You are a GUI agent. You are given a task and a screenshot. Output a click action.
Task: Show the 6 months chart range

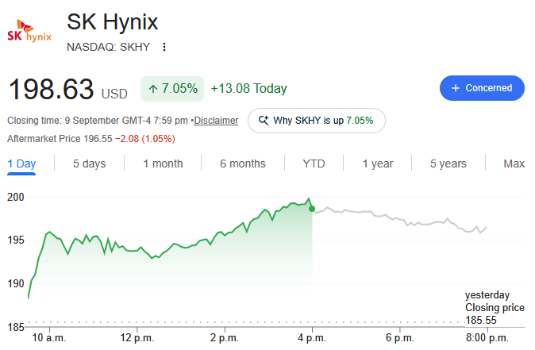tap(243, 163)
